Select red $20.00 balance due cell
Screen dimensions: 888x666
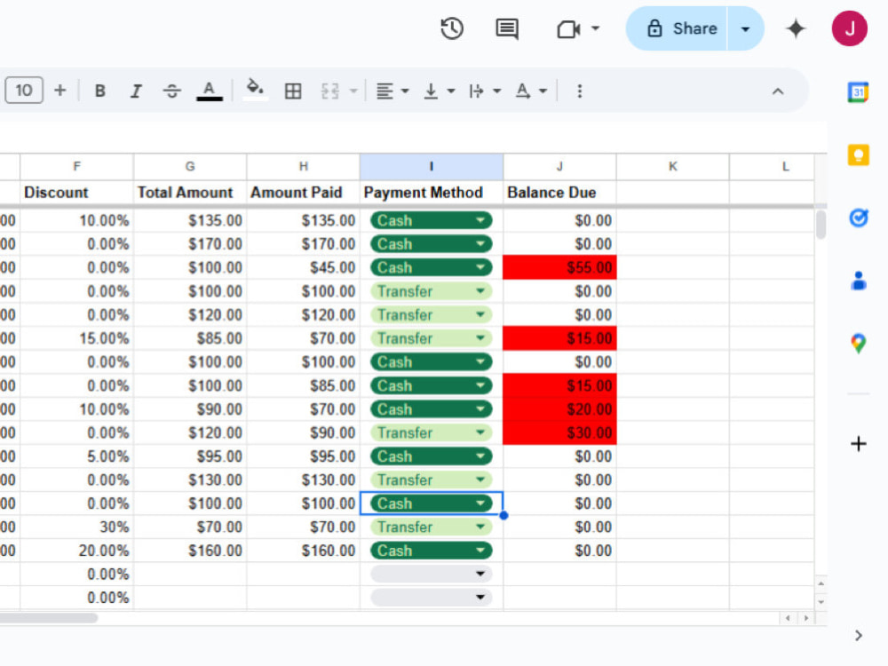559,409
